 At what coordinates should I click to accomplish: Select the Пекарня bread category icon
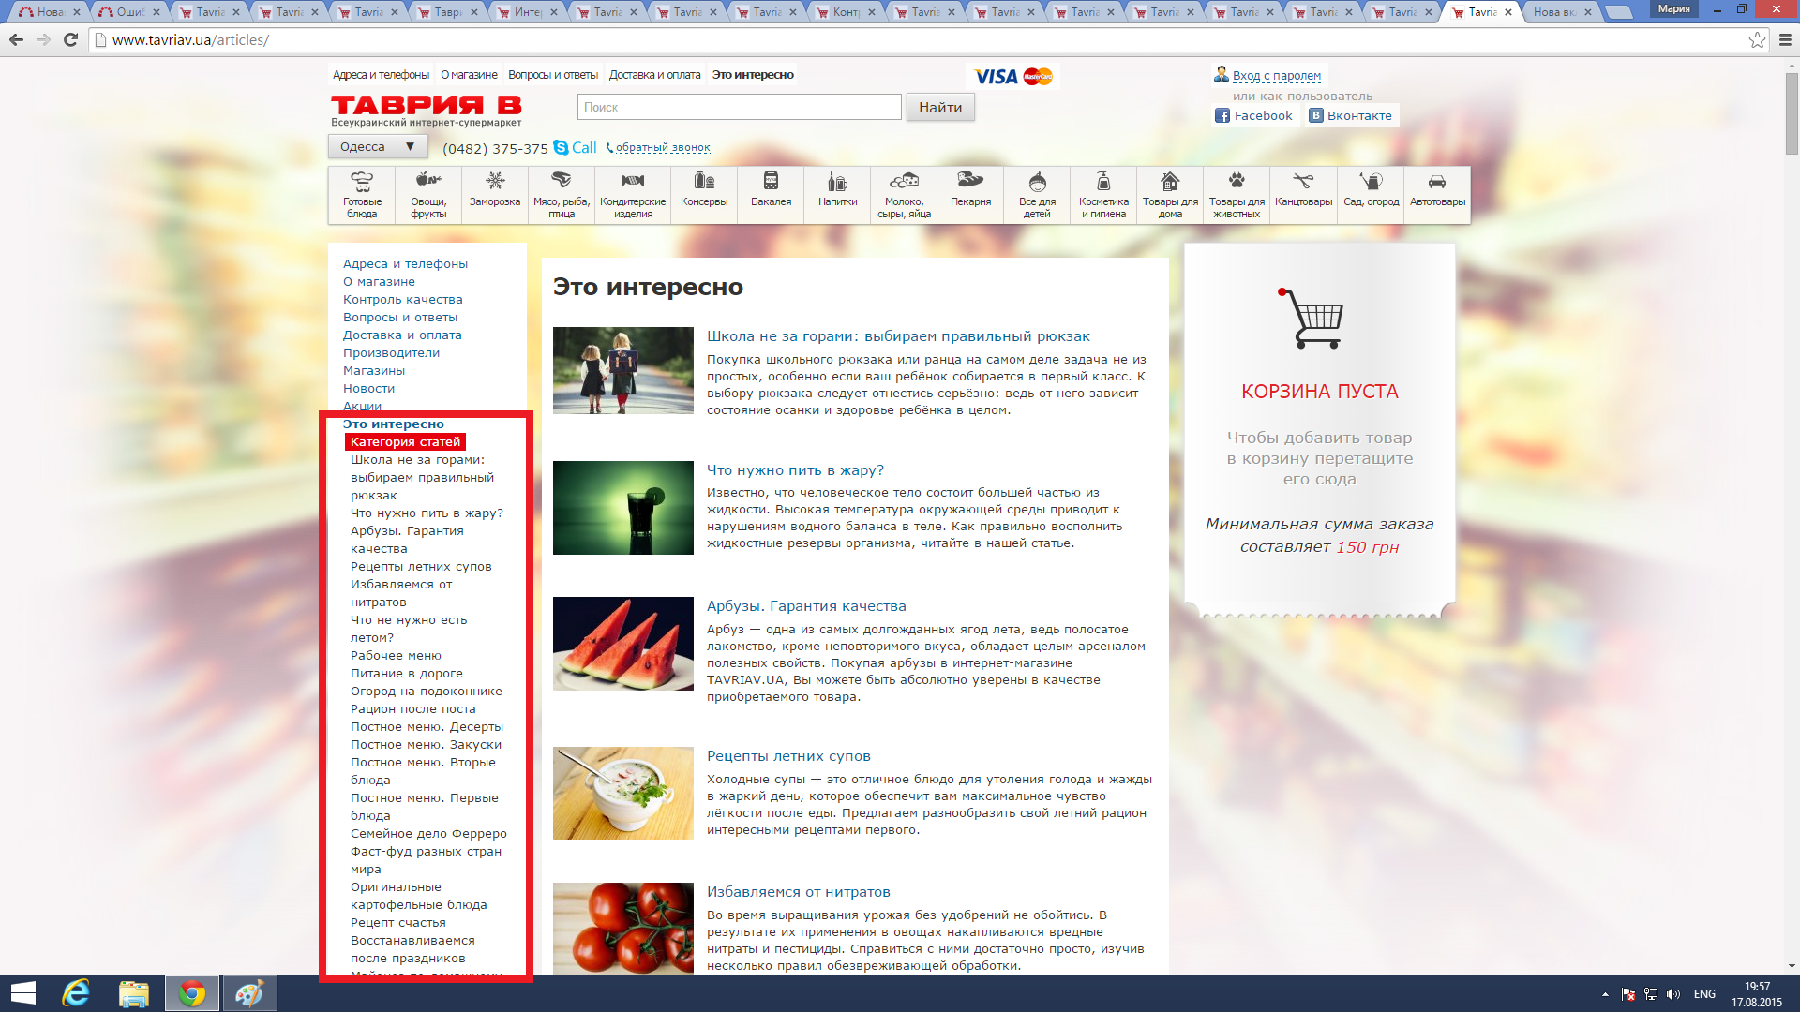click(970, 179)
